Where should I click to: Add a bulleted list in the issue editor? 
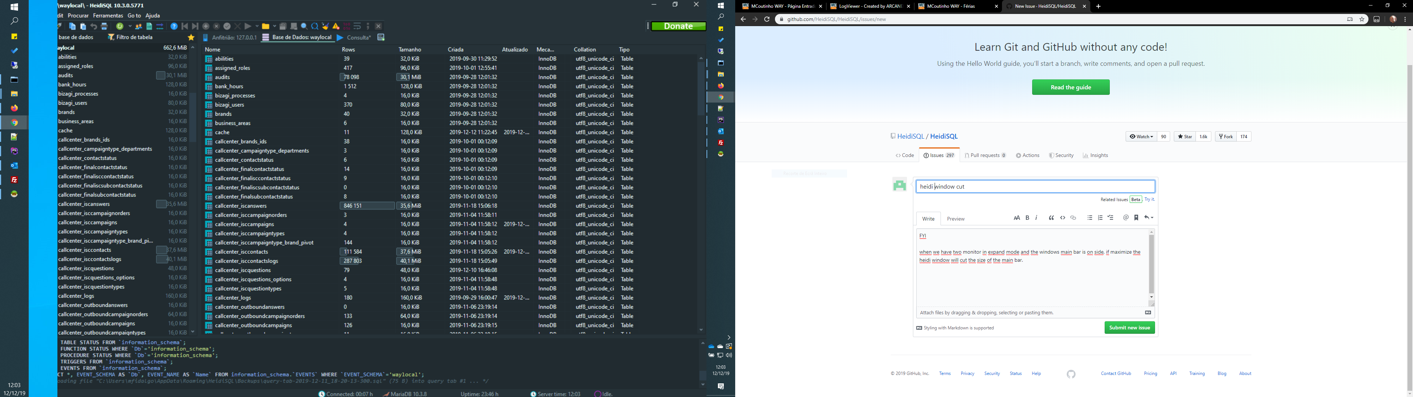1090,218
